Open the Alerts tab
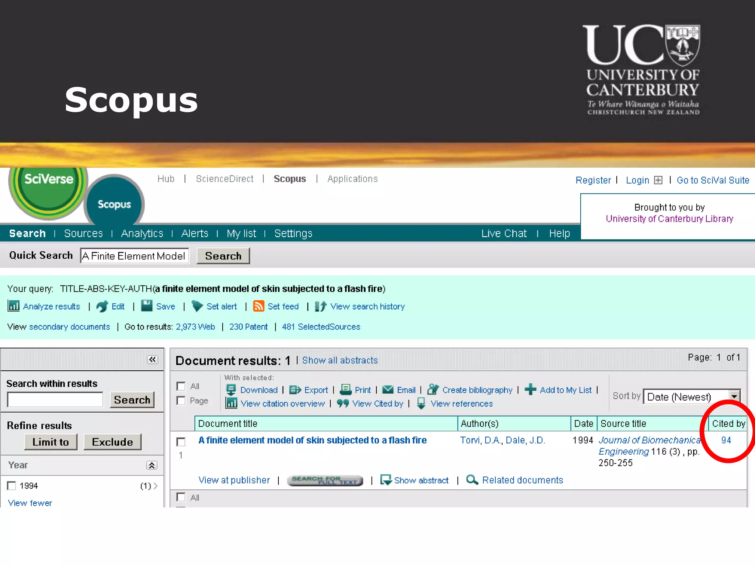This screenshot has width=755, height=566. point(195,233)
